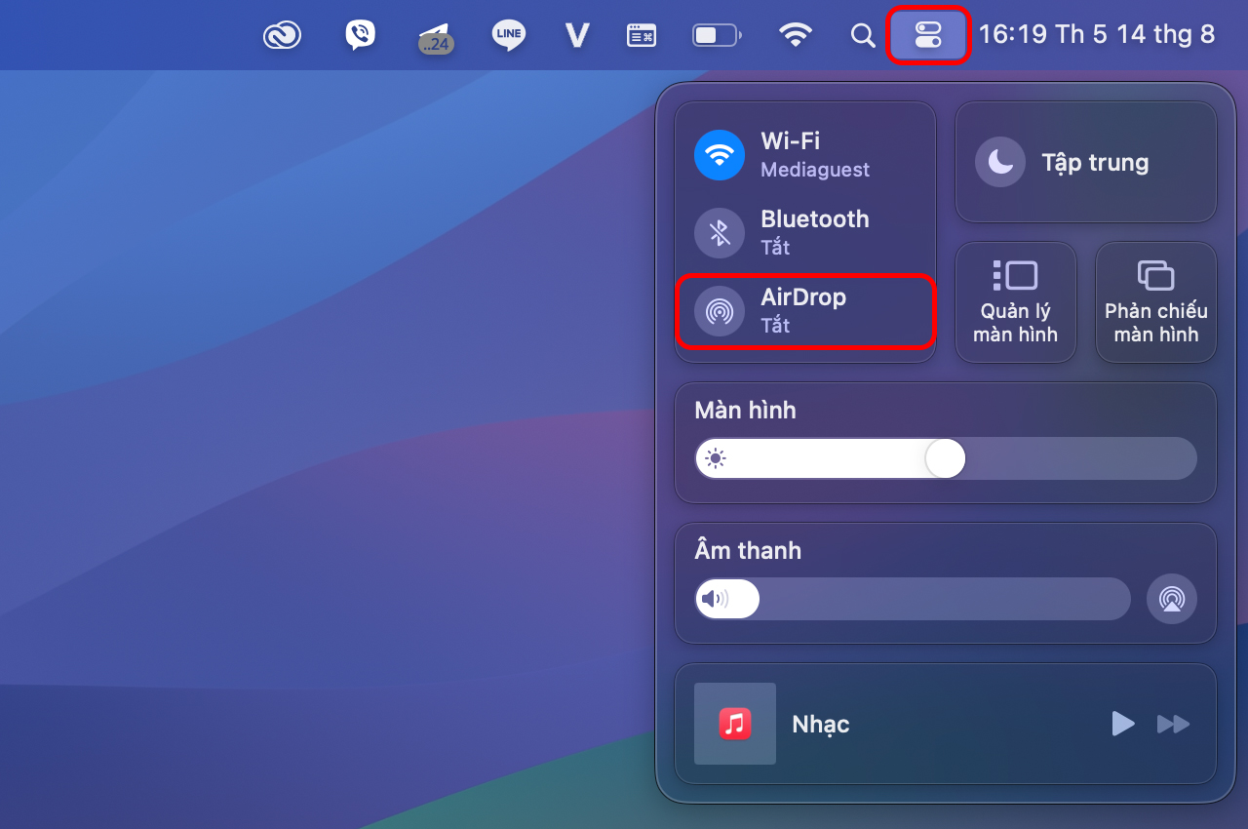This screenshot has width=1248, height=829.
Task: Click the Âm thanh volume slider
Action: click(913, 599)
